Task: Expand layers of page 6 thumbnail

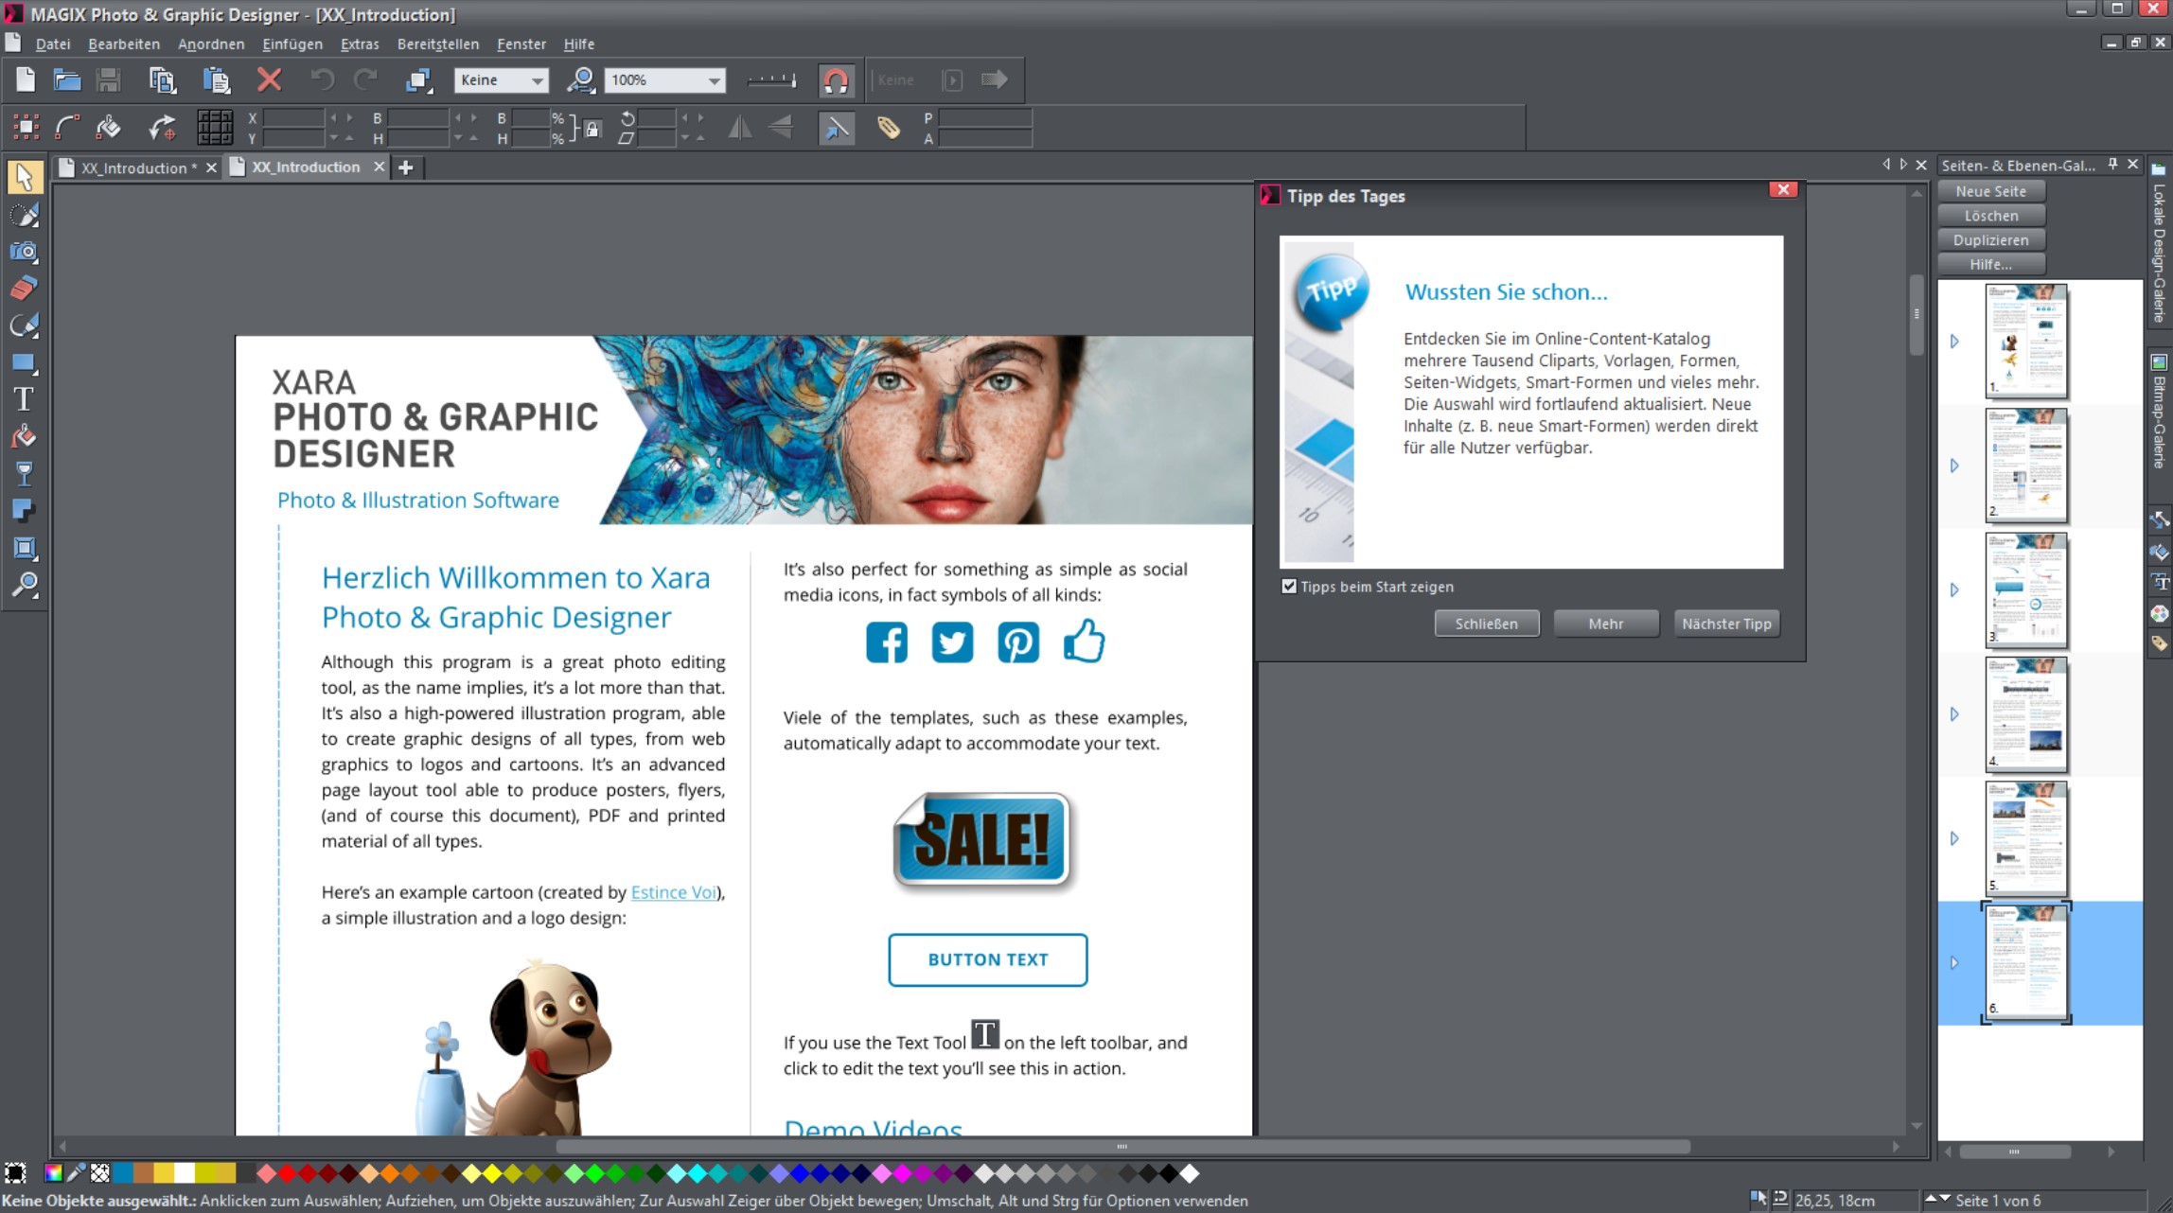Action: tap(1954, 963)
